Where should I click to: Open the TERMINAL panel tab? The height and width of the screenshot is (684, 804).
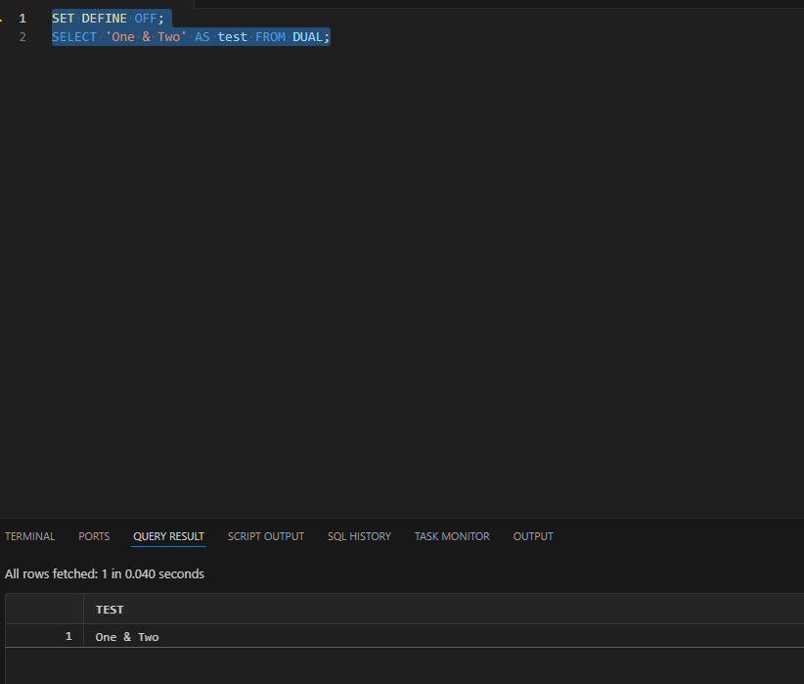pyautogui.click(x=29, y=536)
